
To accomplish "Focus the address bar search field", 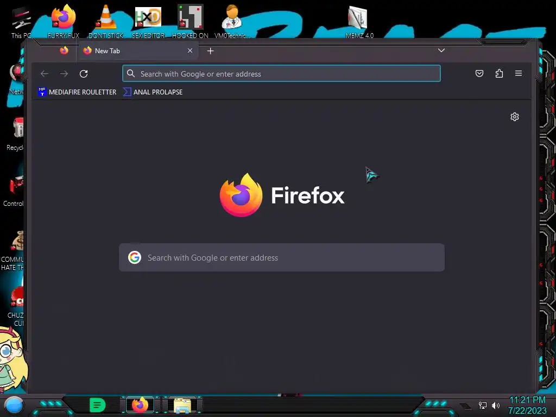I will tap(282, 73).
